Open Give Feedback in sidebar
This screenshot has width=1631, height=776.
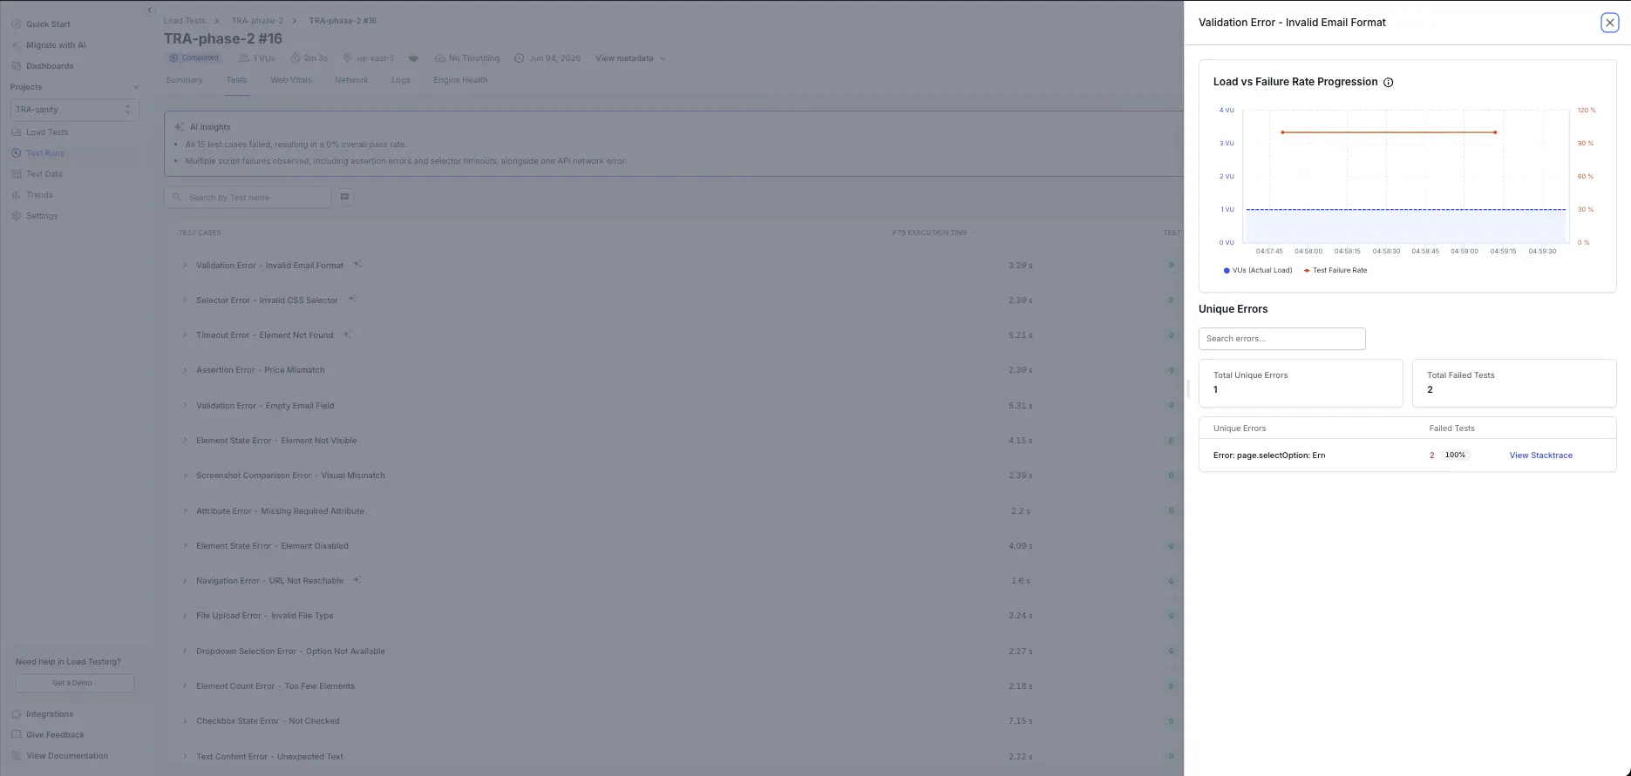click(47, 735)
